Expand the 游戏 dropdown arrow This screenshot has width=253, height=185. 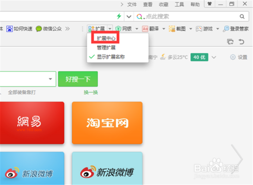(x=218, y=29)
